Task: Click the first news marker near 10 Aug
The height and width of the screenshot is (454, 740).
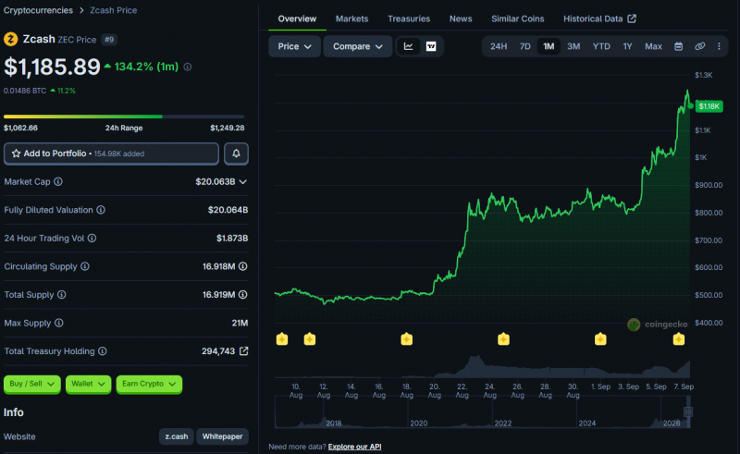Action: tap(282, 338)
